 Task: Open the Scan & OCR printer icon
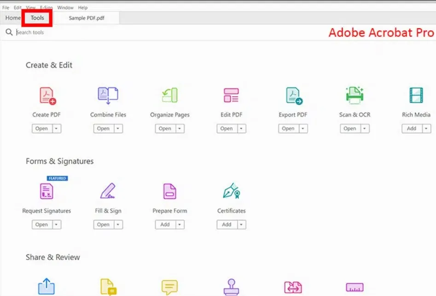click(355, 95)
